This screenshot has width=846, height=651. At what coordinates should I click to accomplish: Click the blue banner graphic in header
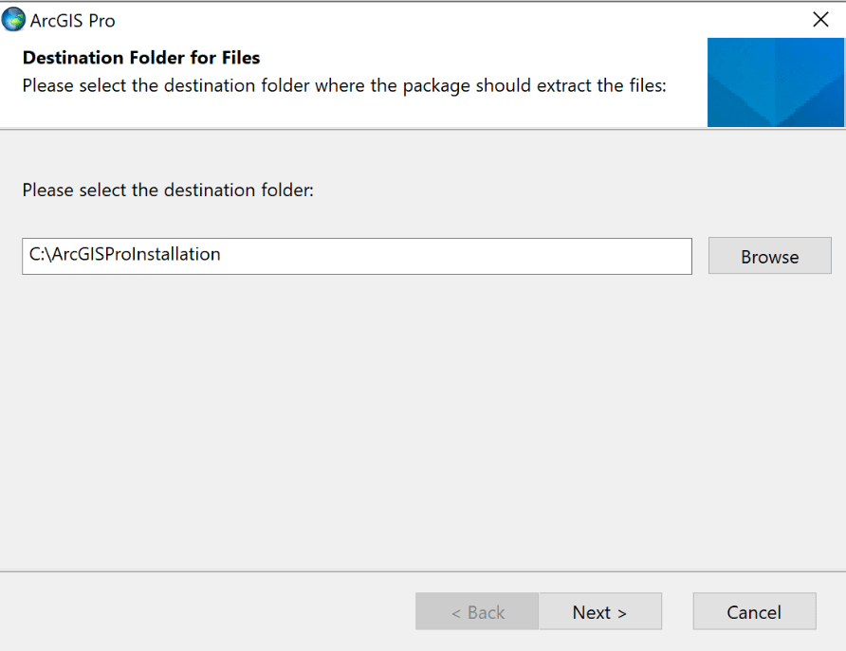(775, 82)
